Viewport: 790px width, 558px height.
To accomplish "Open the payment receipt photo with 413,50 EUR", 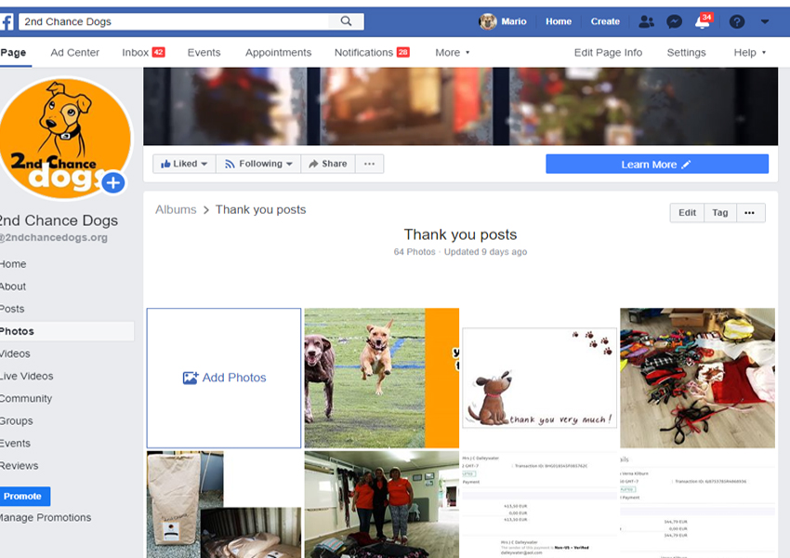I will click(x=539, y=504).
